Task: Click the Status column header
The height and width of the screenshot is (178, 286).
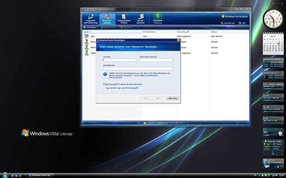Action: point(229,32)
